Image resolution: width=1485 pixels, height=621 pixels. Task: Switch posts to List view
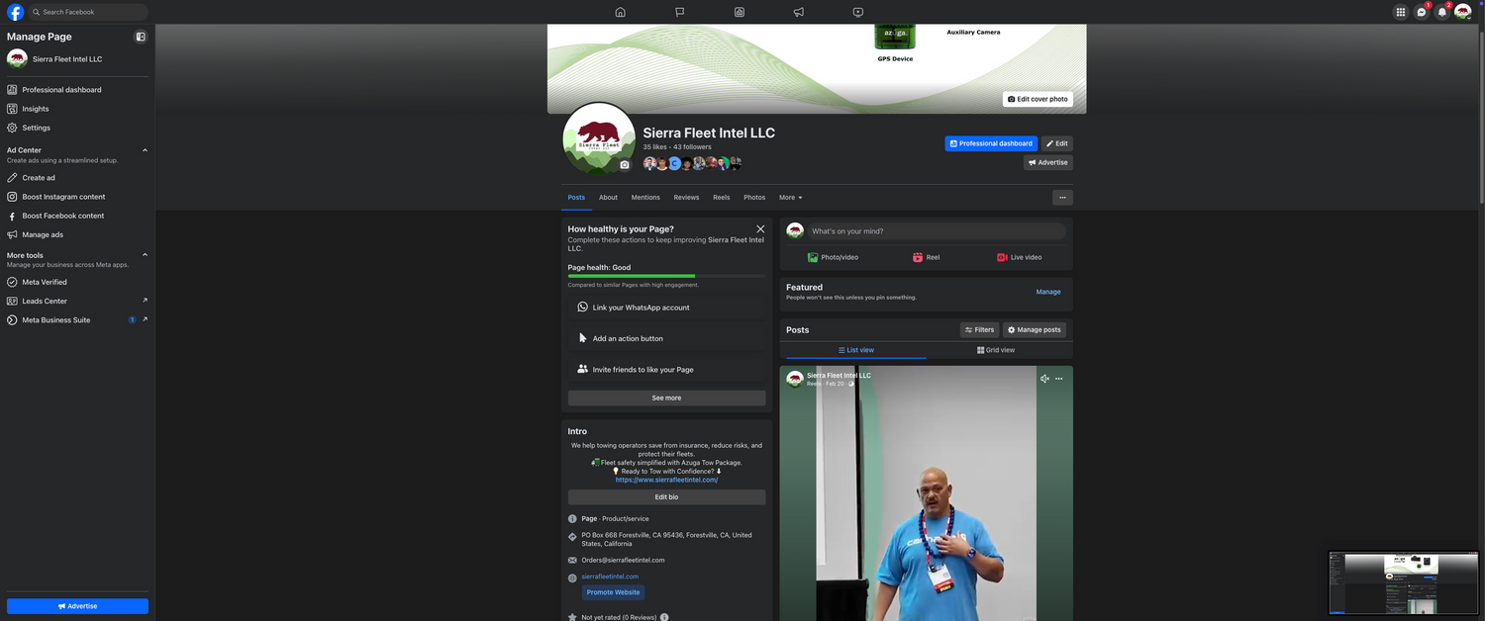[855, 350]
